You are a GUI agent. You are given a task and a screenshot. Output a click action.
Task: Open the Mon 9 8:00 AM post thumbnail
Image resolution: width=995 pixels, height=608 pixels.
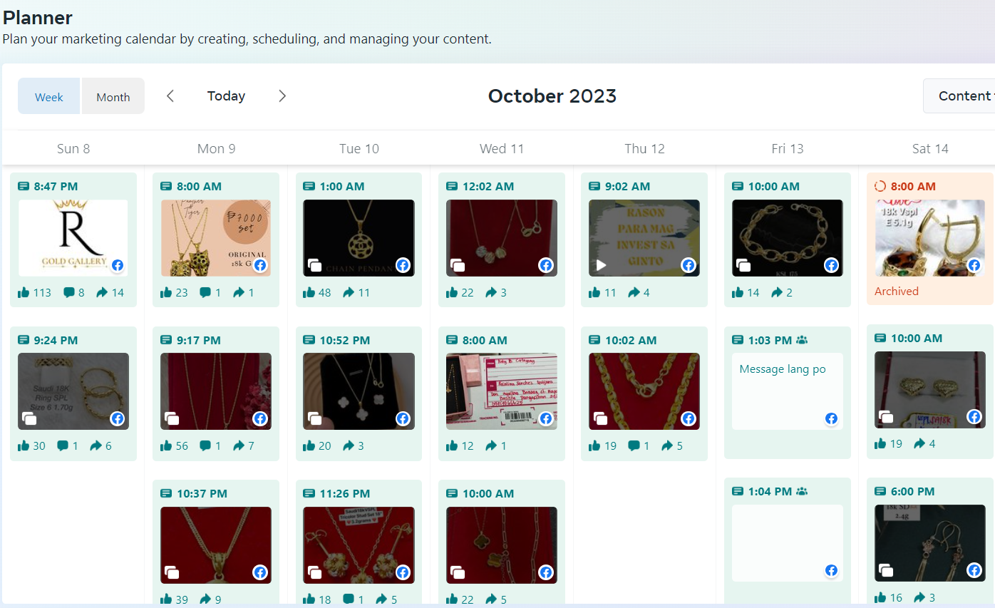pyautogui.click(x=216, y=238)
